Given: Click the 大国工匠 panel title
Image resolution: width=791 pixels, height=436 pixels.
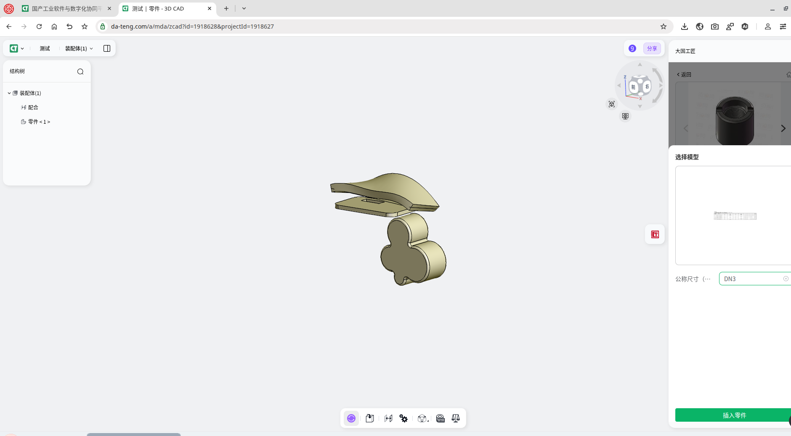Looking at the screenshot, I should coord(685,51).
